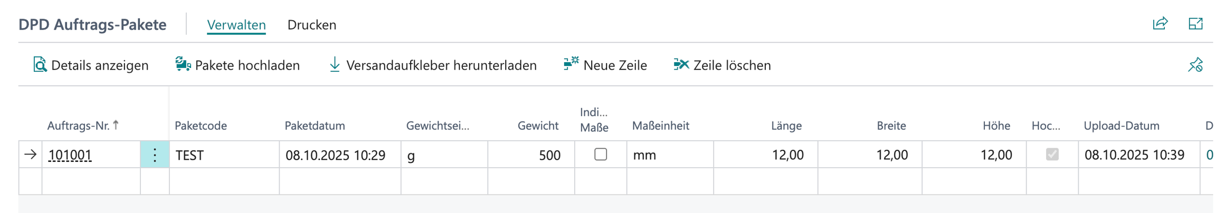Screen dimensions: 1216x213
Task: Click the Versandaufkleber herunterladen button label
Action: point(441,65)
